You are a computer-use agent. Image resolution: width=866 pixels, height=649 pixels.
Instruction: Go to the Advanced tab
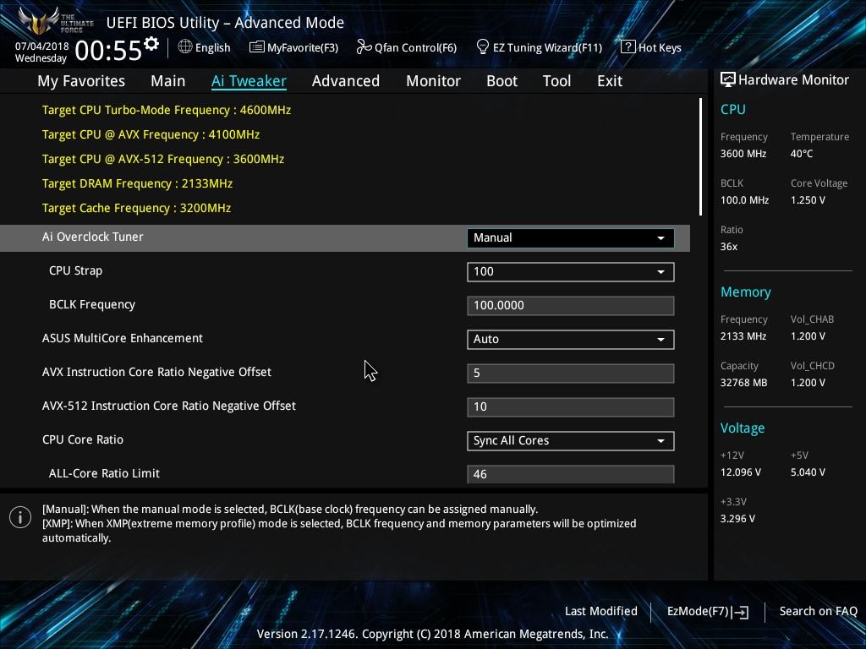(x=346, y=81)
